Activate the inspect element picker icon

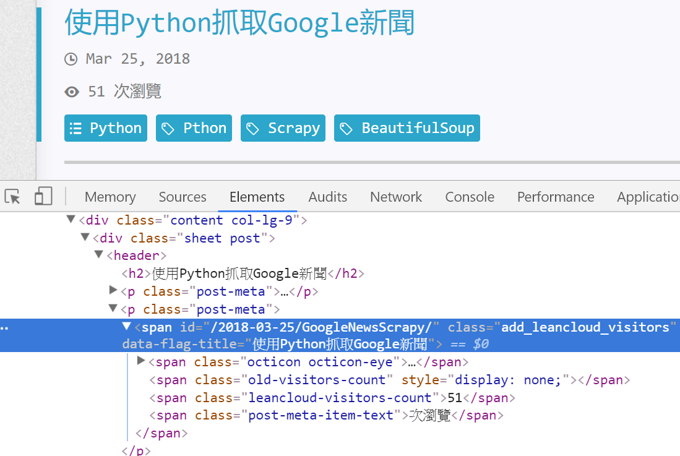(12, 196)
